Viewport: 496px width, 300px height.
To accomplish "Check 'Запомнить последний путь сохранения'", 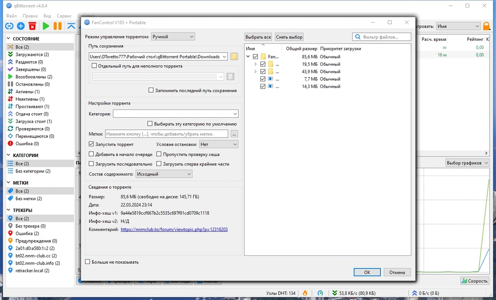I will [151, 90].
